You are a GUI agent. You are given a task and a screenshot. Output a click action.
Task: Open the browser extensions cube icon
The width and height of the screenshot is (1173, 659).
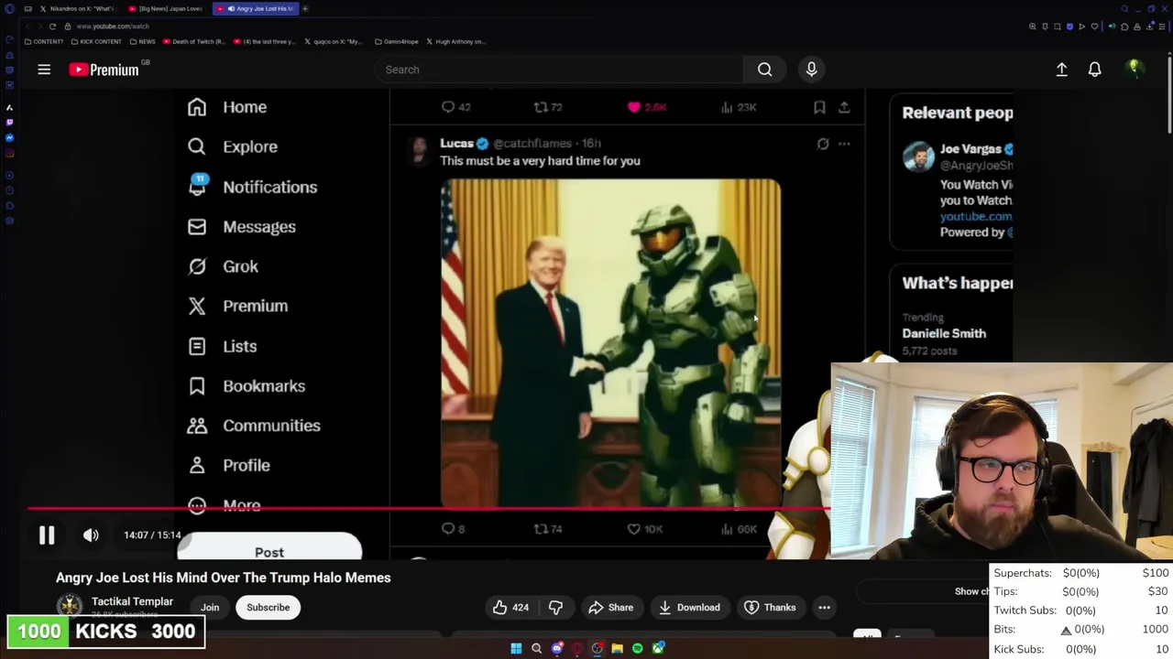1125,27
